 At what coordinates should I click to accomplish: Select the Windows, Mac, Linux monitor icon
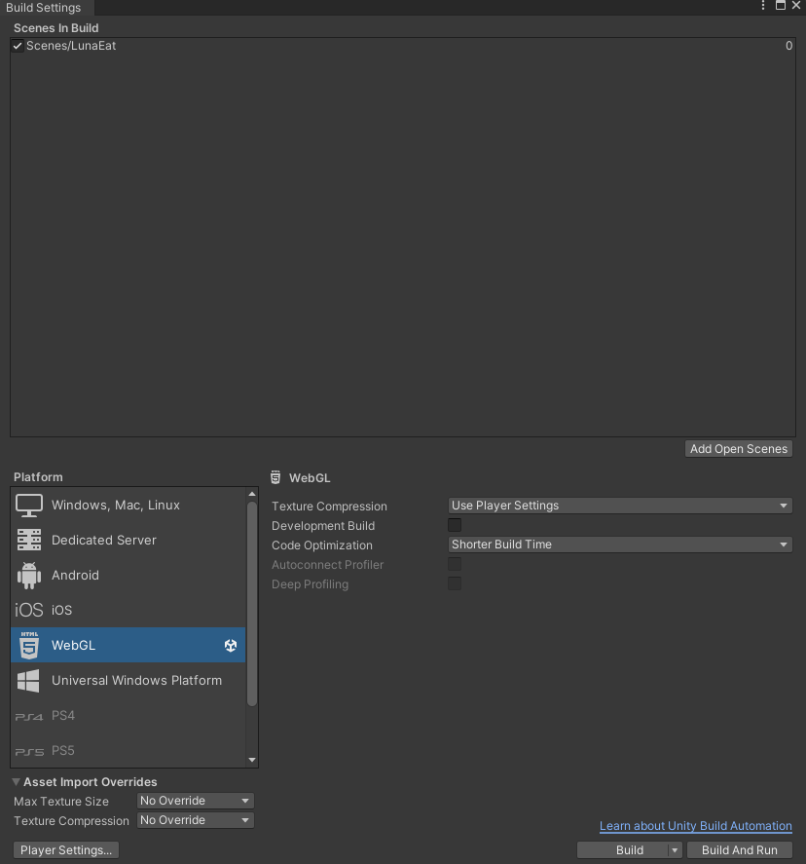tap(29, 506)
